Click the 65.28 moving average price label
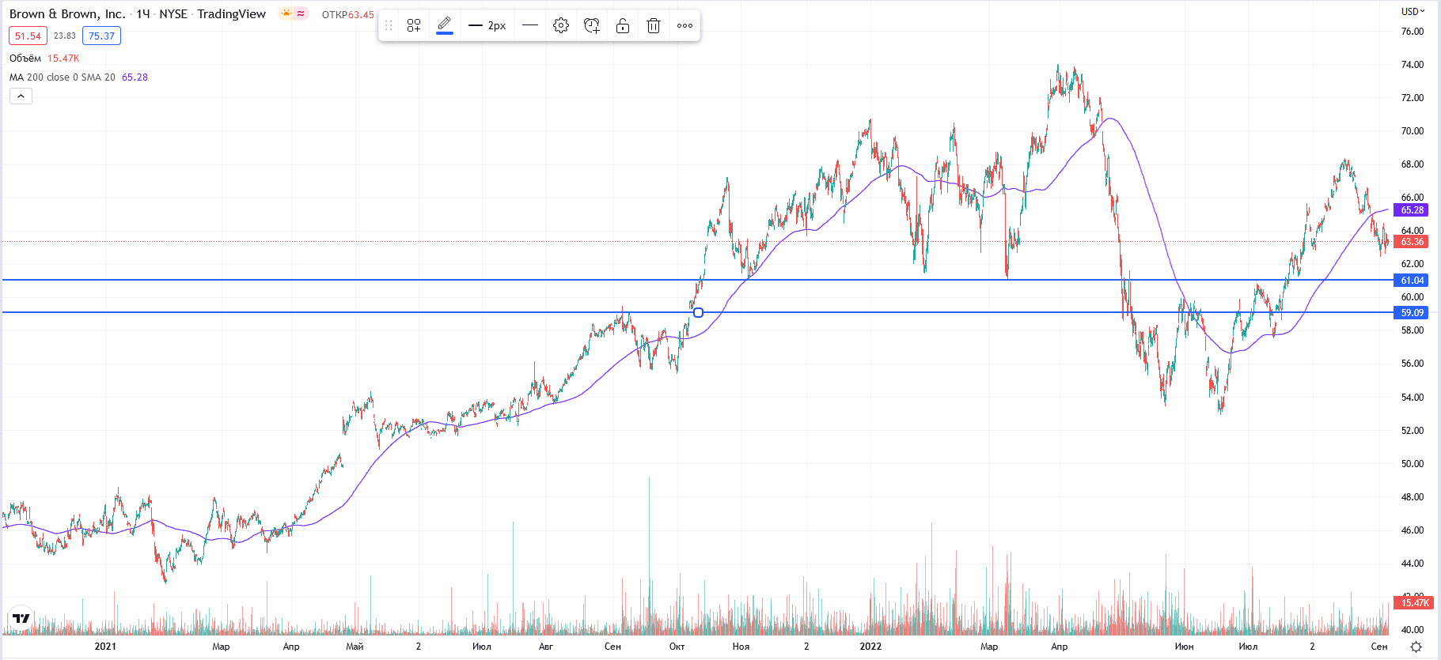 (x=1413, y=210)
